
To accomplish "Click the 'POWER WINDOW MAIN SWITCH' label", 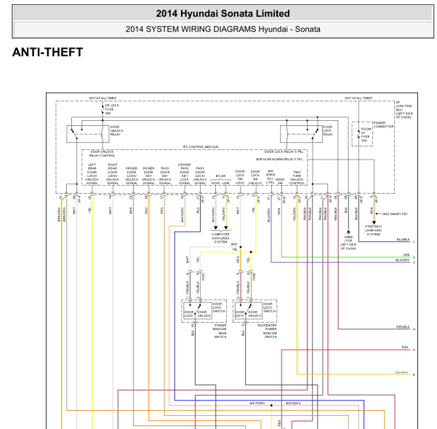I will coord(220,331).
